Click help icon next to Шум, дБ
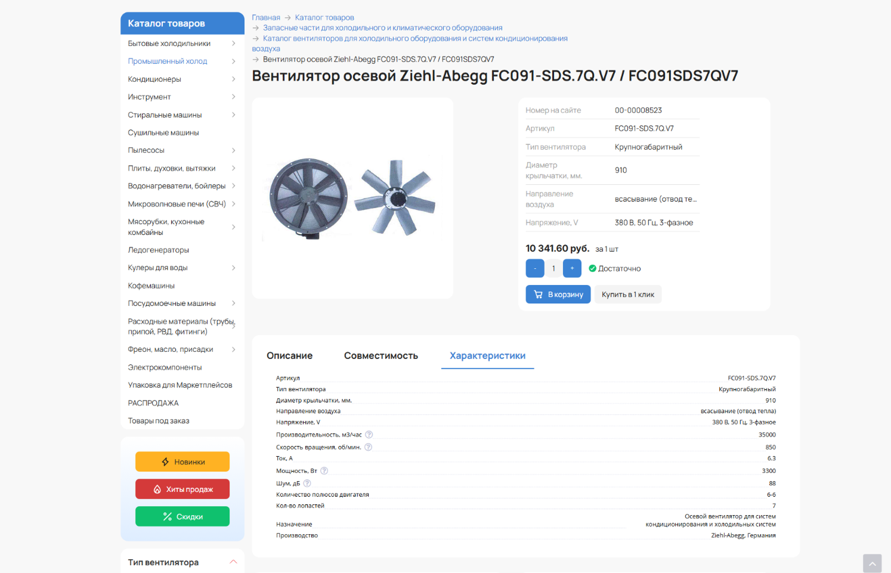Image resolution: width=891 pixels, height=573 pixels. point(307,484)
